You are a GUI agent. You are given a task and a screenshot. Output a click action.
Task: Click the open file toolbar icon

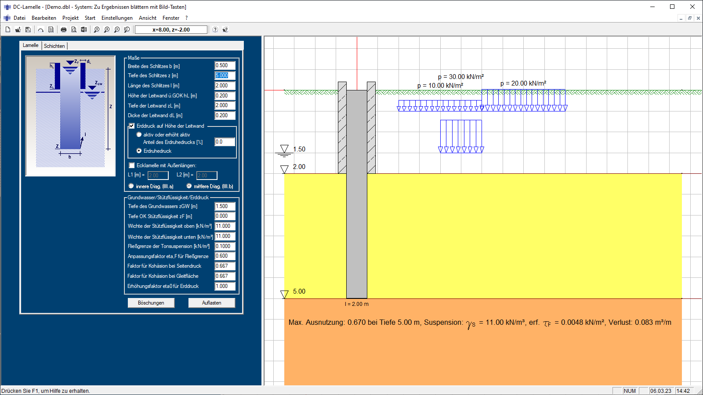click(18, 30)
